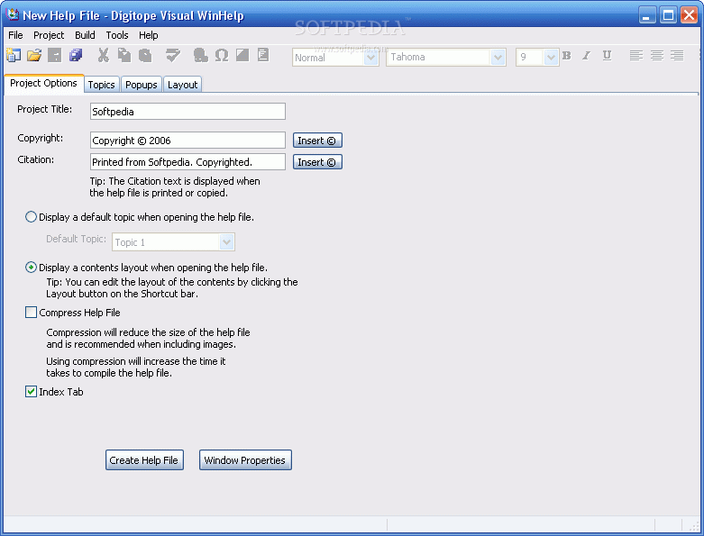This screenshot has height=536, width=704.
Task: Click the grayed single-floppy Save icon
Action: point(55,55)
